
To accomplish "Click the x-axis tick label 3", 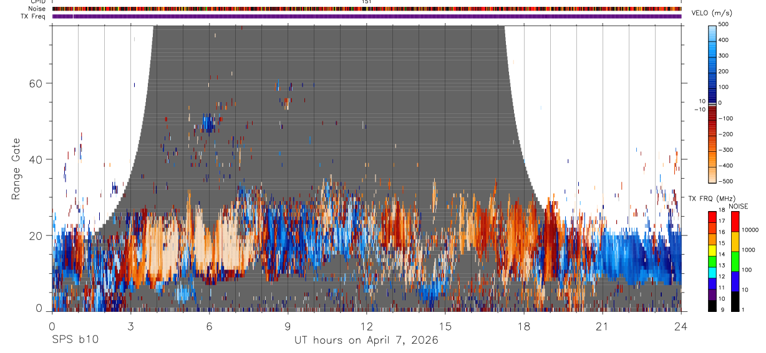I will tap(130, 326).
